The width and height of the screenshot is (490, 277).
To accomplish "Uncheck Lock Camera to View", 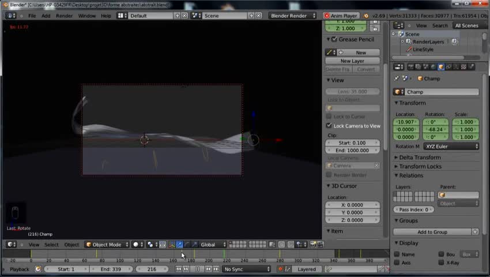I will click(329, 125).
